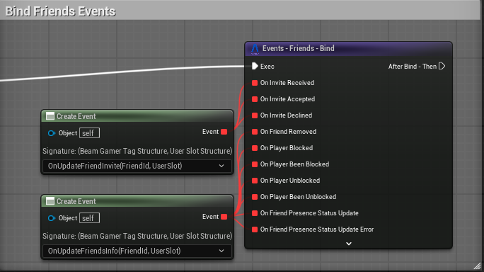Click Event output pin of OnUpdateFriendsInfo node
This screenshot has width=484, height=272.
pyautogui.click(x=224, y=217)
